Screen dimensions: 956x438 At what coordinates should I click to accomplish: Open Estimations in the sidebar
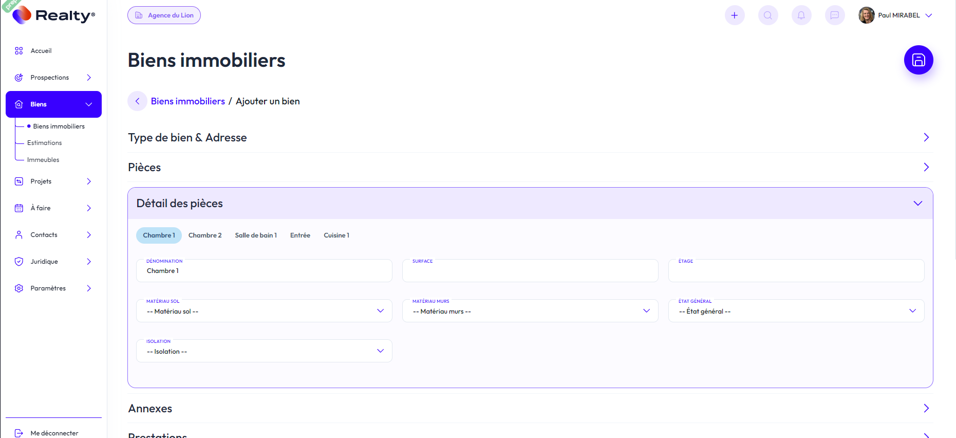[x=44, y=143]
